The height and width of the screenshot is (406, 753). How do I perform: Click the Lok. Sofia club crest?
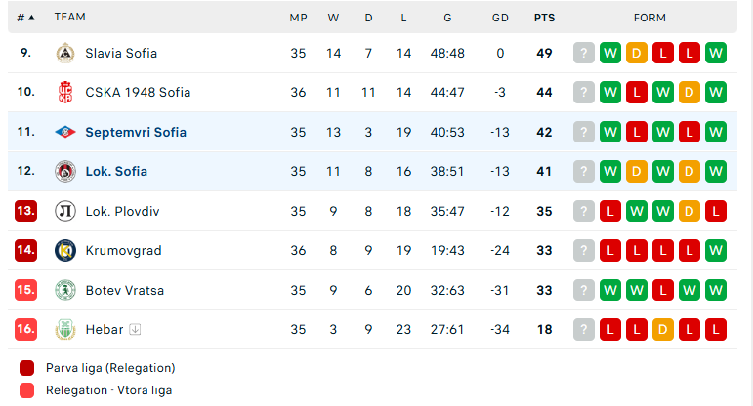65,172
